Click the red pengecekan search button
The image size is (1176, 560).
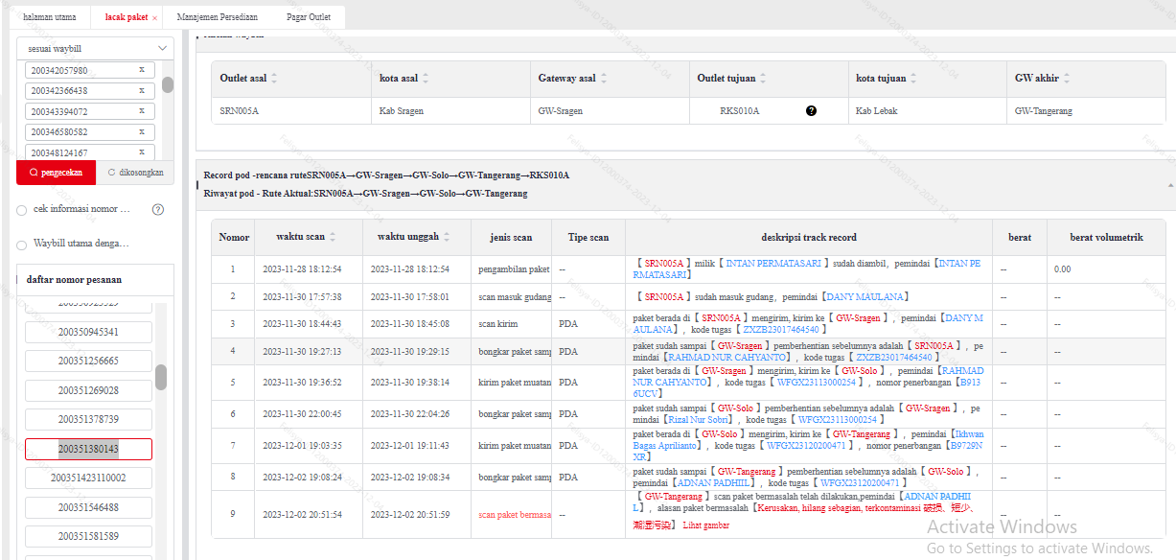tap(56, 173)
